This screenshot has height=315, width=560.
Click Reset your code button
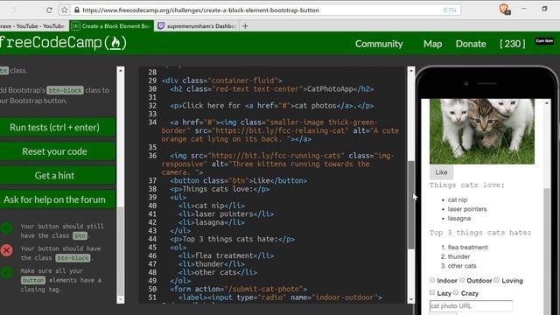57,151
